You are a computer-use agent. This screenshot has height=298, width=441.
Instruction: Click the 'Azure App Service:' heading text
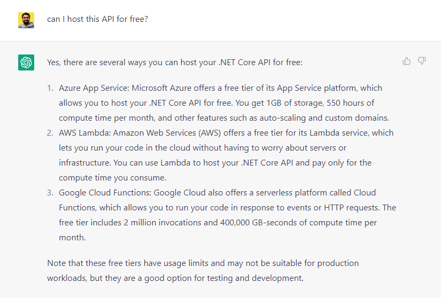point(94,88)
